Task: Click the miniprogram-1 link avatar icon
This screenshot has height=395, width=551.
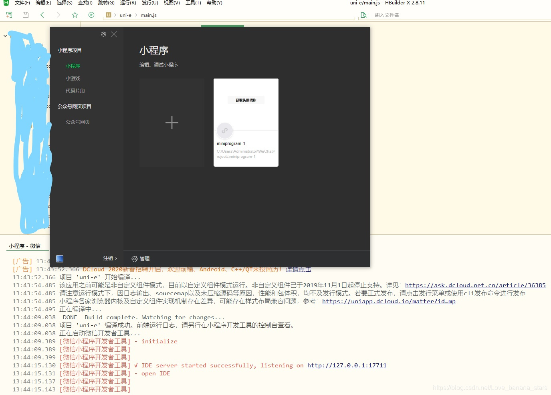Action: 225,131
